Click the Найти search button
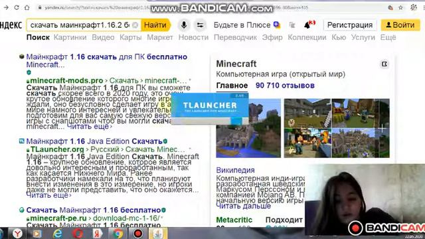The width and height of the screenshot is (425, 239). click(155, 25)
